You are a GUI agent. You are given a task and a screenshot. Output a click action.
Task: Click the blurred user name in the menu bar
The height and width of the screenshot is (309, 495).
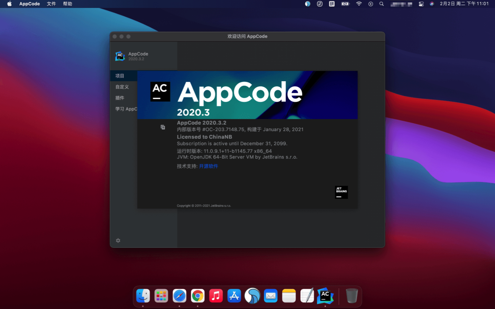tap(401, 4)
